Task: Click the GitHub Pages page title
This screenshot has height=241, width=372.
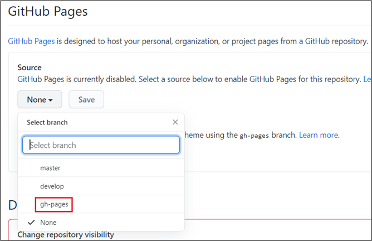Action: click(48, 11)
